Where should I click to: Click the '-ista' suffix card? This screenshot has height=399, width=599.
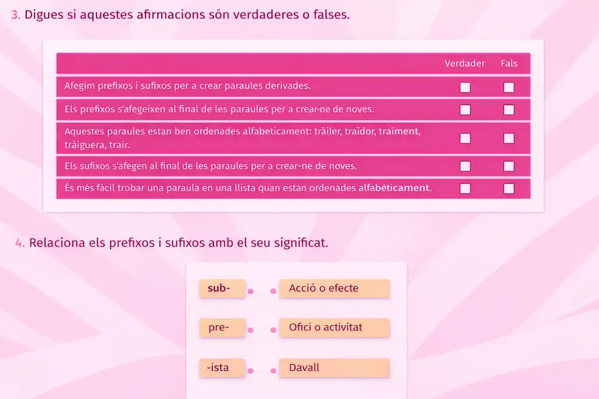tap(222, 368)
